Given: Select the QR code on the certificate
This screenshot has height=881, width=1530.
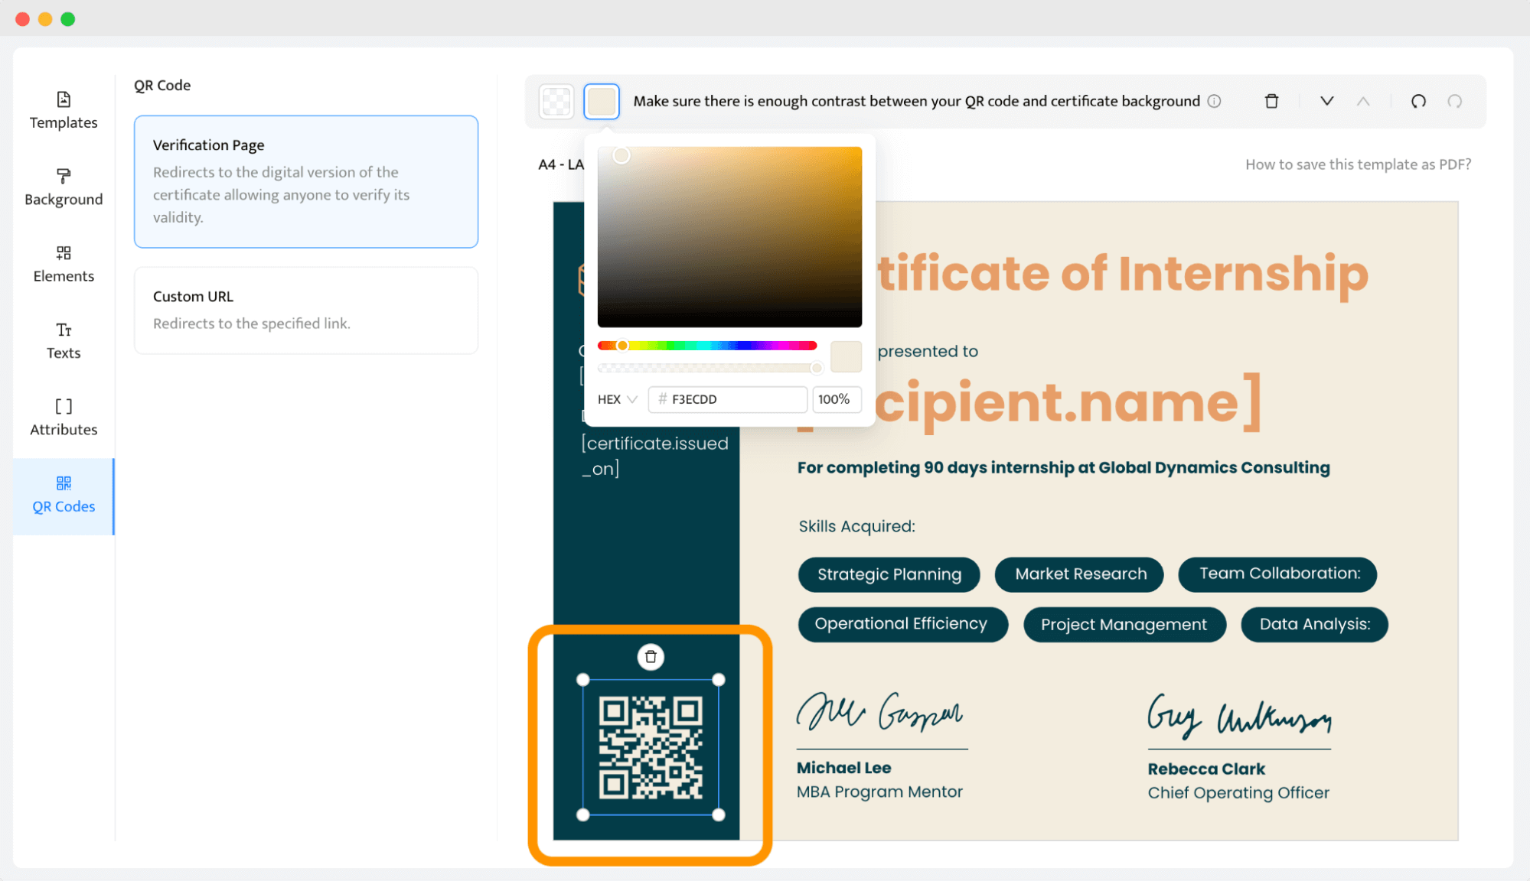Looking at the screenshot, I should pos(651,747).
